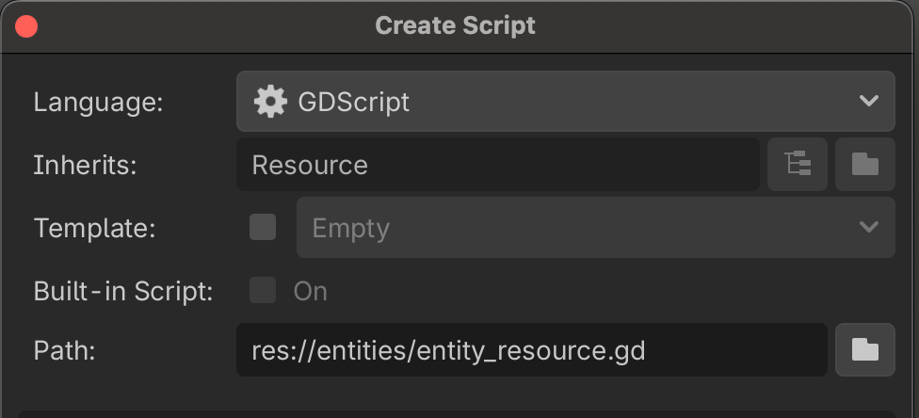Click the Create Script title bar
Screen dimensions: 919x418
(456, 25)
